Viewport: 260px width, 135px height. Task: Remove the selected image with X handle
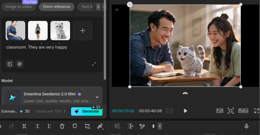(x=130, y=5)
